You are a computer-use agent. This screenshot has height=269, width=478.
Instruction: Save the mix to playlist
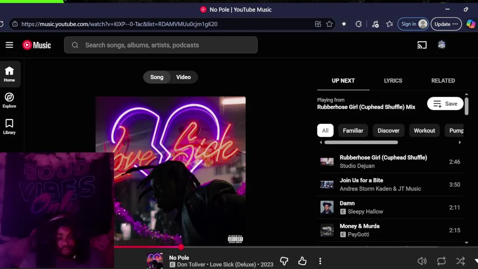(445, 104)
